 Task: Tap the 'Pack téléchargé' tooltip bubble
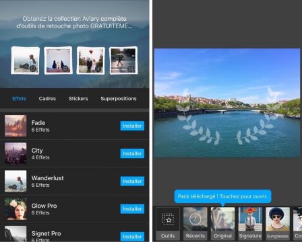pos(222,196)
